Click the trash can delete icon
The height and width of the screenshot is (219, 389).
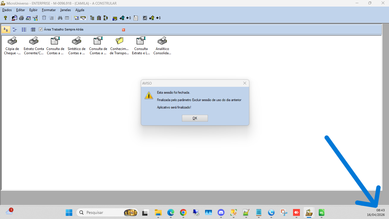tap(44, 18)
